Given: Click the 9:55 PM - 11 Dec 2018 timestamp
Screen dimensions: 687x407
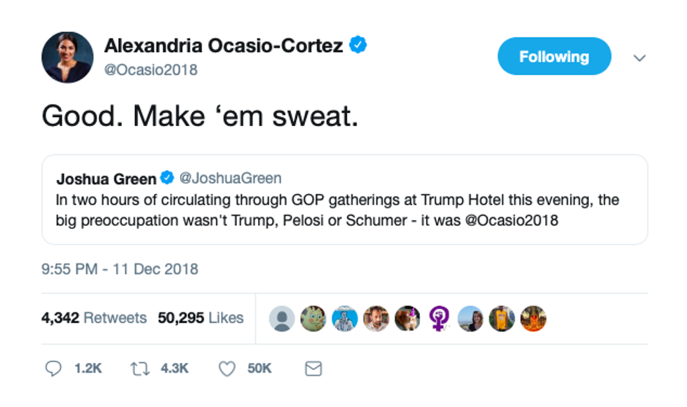Looking at the screenshot, I should pos(120,269).
